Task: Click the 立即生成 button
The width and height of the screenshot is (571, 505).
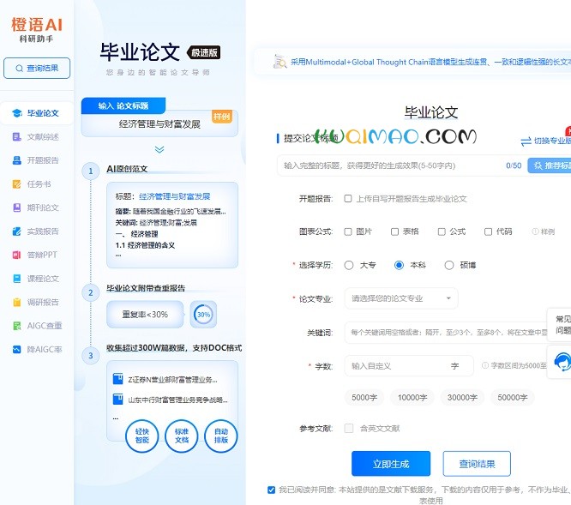Action: [391, 464]
